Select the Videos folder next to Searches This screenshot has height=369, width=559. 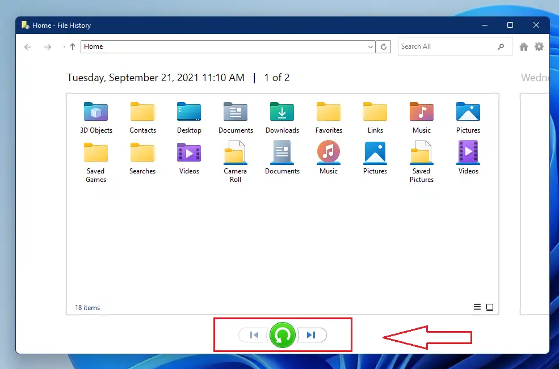[189, 159]
